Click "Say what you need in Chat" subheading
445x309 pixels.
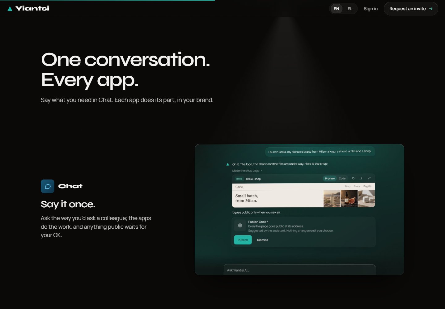click(127, 100)
